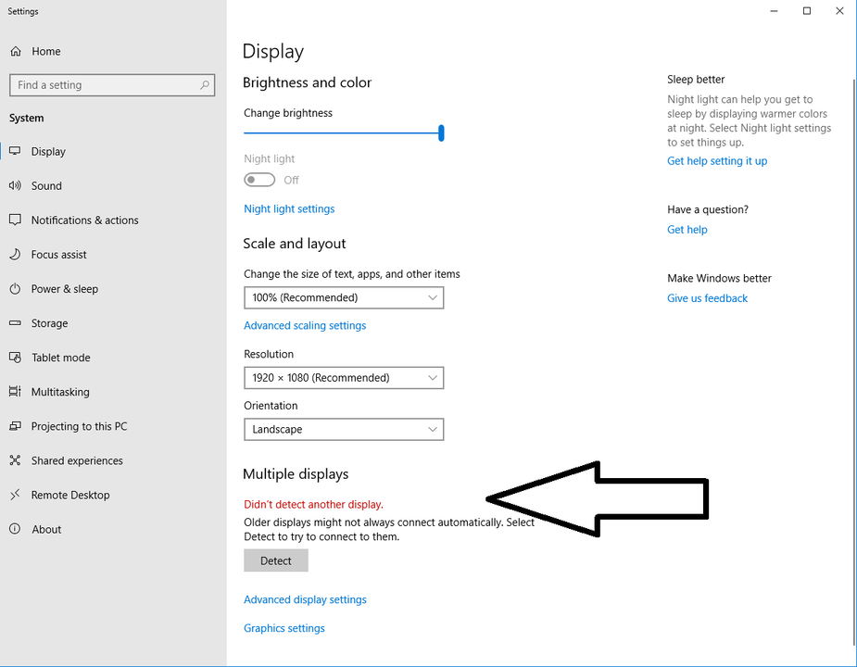Open Night light settings link

point(289,209)
